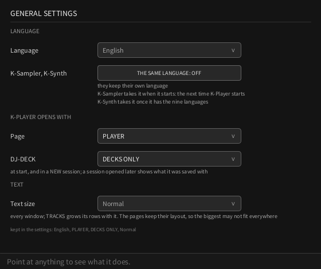Click the Text size row label
The width and height of the screenshot is (321, 269).
coord(22,204)
